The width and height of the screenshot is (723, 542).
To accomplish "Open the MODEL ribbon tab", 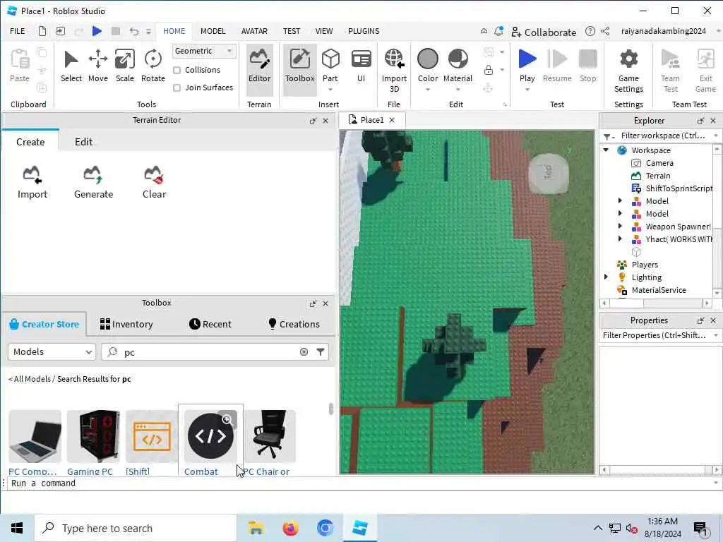I will pyautogui.click(x=213, y=31).
